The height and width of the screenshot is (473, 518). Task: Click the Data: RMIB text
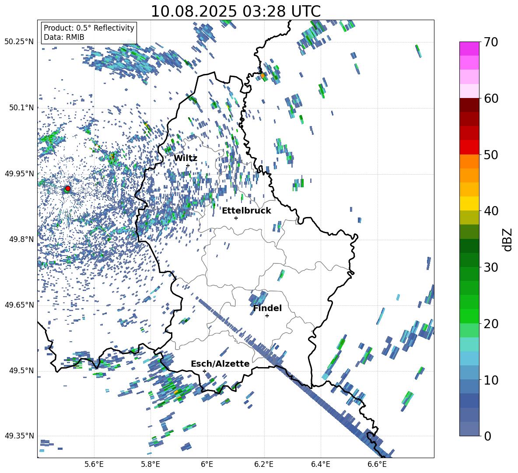(x=64, y=37)
